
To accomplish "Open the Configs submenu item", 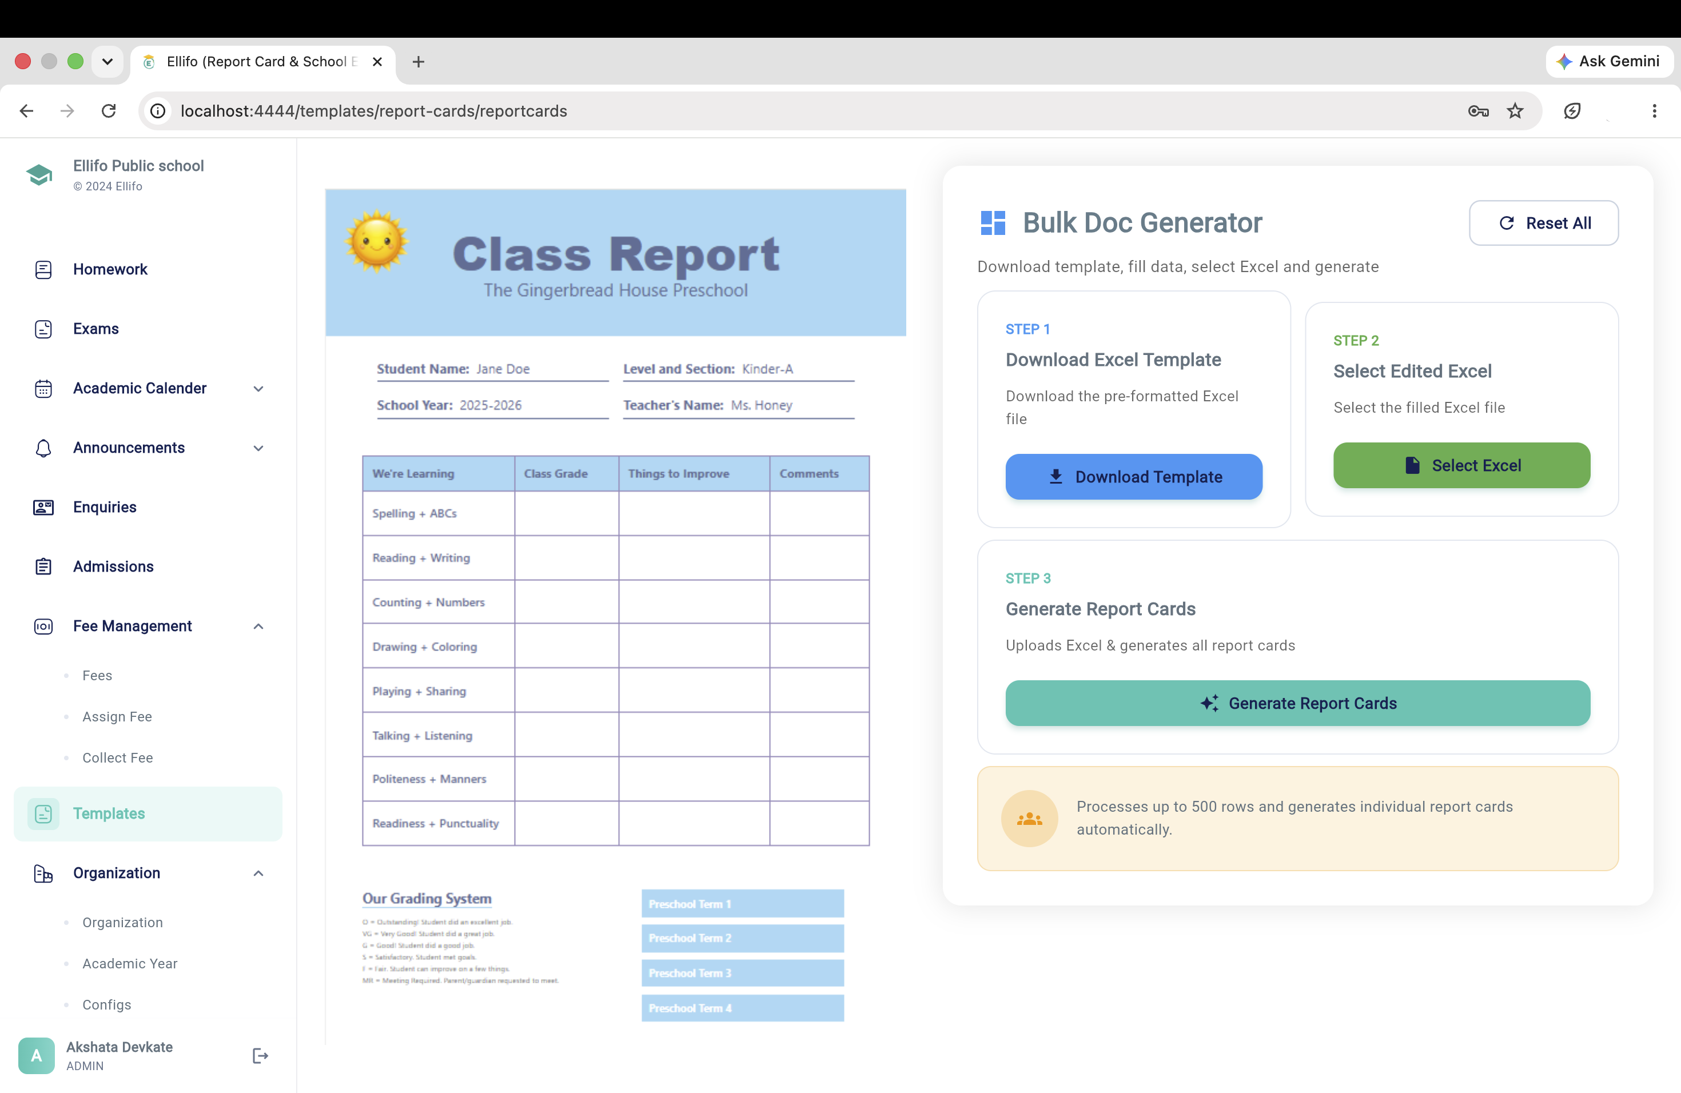I will (107, 1005).
